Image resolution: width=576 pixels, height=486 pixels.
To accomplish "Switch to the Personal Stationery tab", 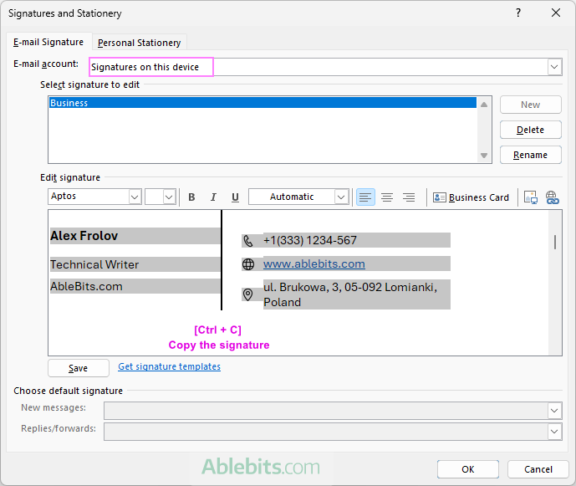I will point(140,43).
